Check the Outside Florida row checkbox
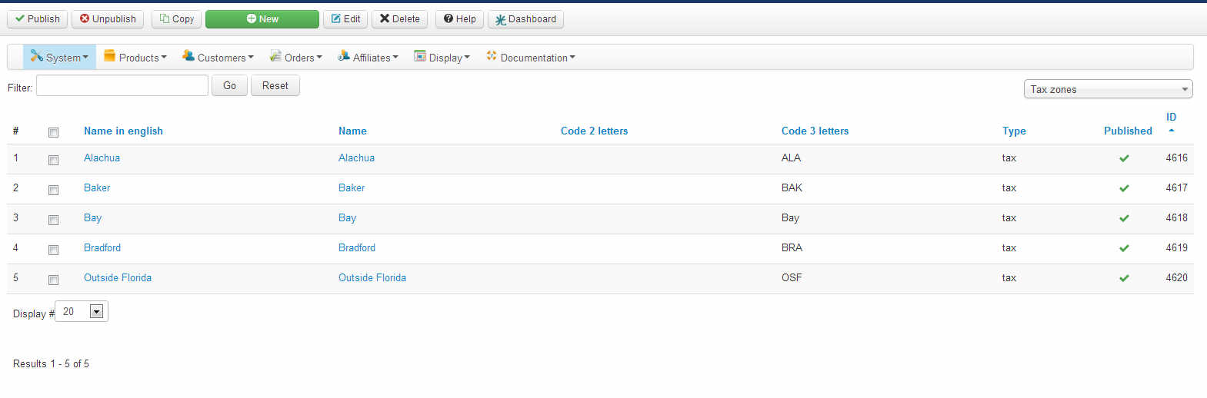This screenshot has height=398, width=1207. coord(53,280)
